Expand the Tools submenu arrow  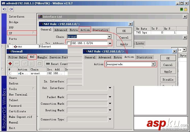[x=33, y=89]
